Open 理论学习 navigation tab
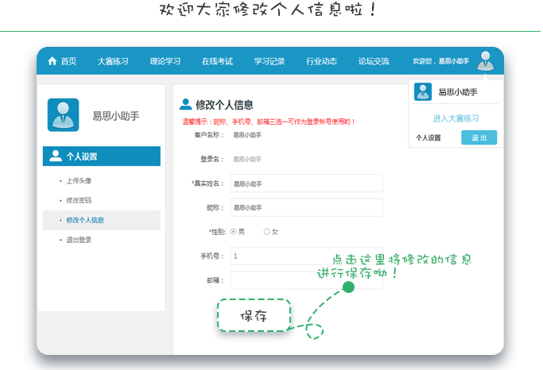This screenshot has height=370, width=543. click(165, 61)
